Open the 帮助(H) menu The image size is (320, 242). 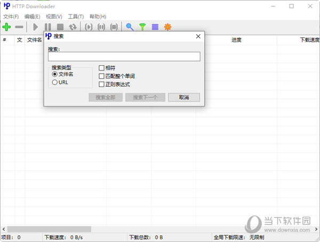click(98, 17)
